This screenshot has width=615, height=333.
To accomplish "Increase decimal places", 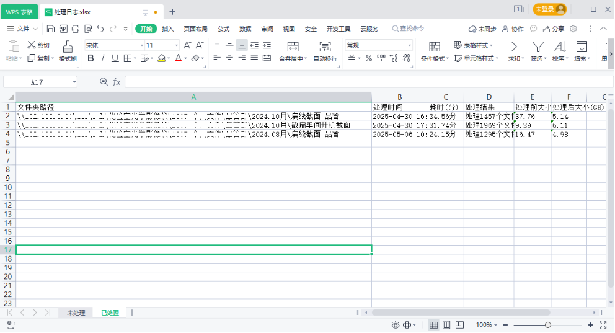I will coord(394,58).
